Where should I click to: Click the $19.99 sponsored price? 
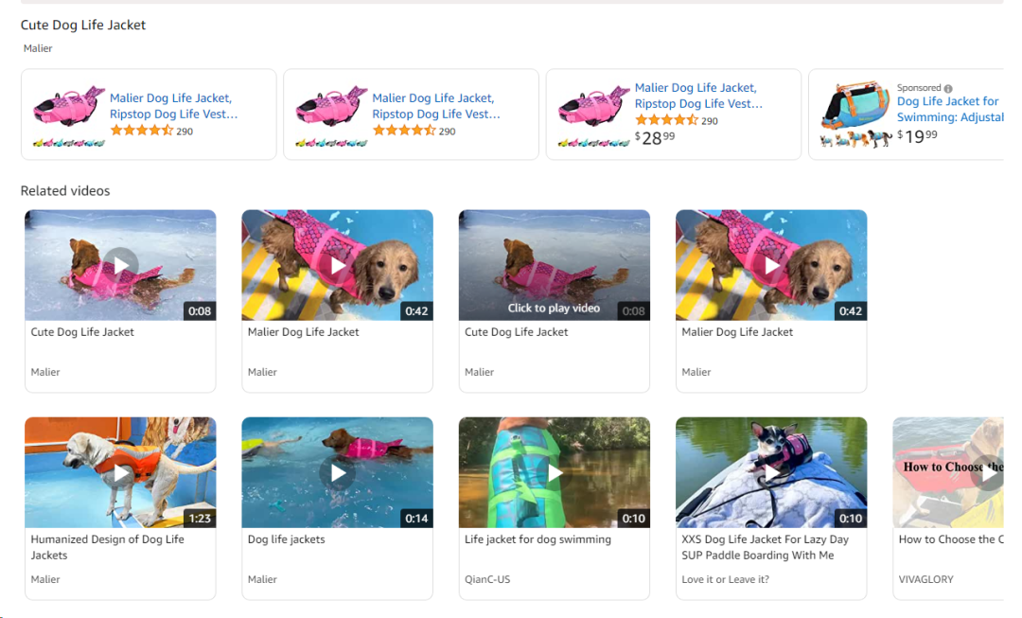(x=917, y=136)
